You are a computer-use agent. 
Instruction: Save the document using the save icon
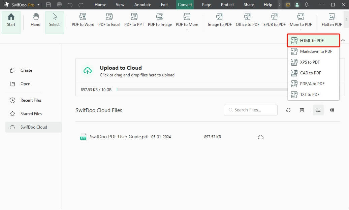coord(48,5)
